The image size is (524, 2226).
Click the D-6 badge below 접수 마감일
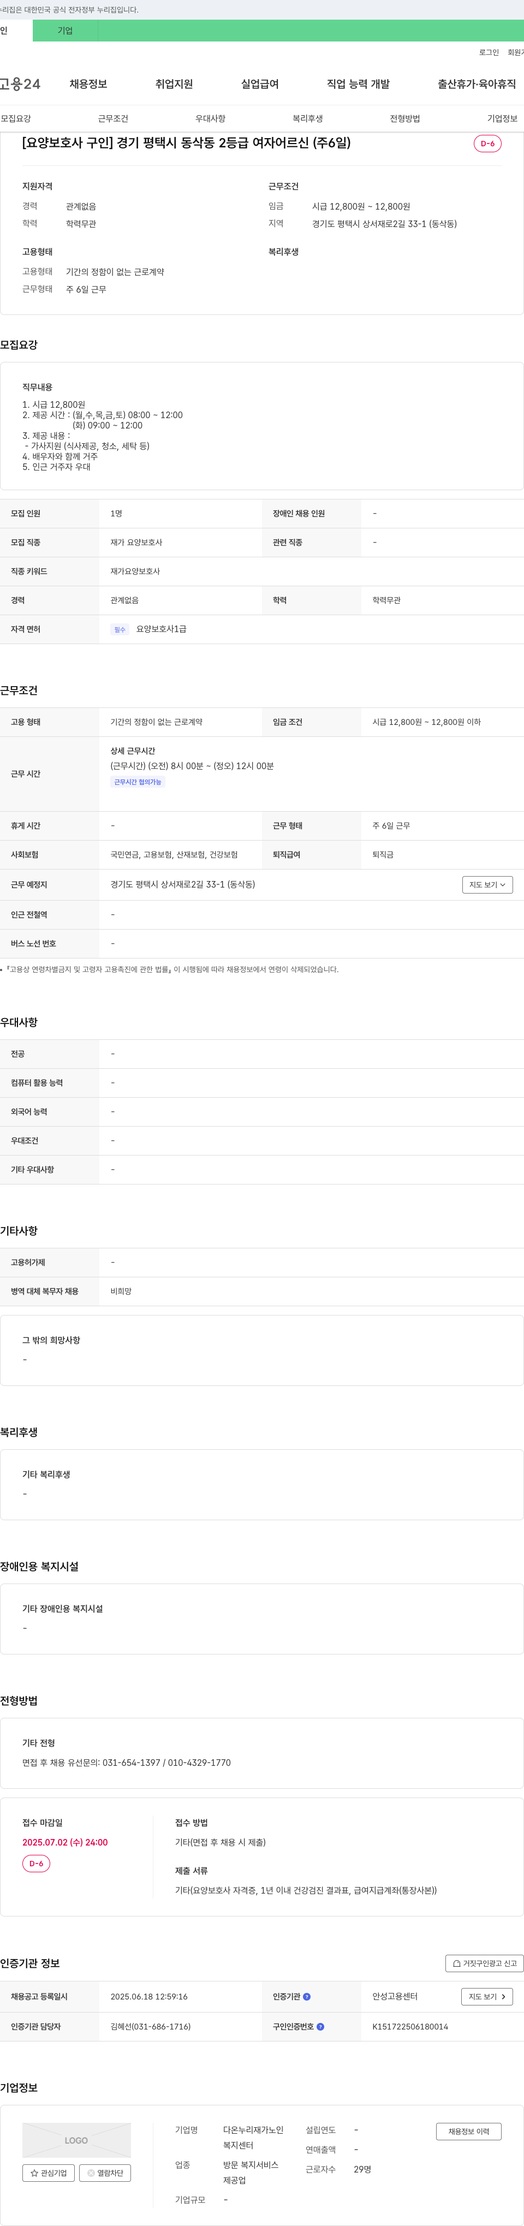pyautogui.click(x=37, y=1863)
